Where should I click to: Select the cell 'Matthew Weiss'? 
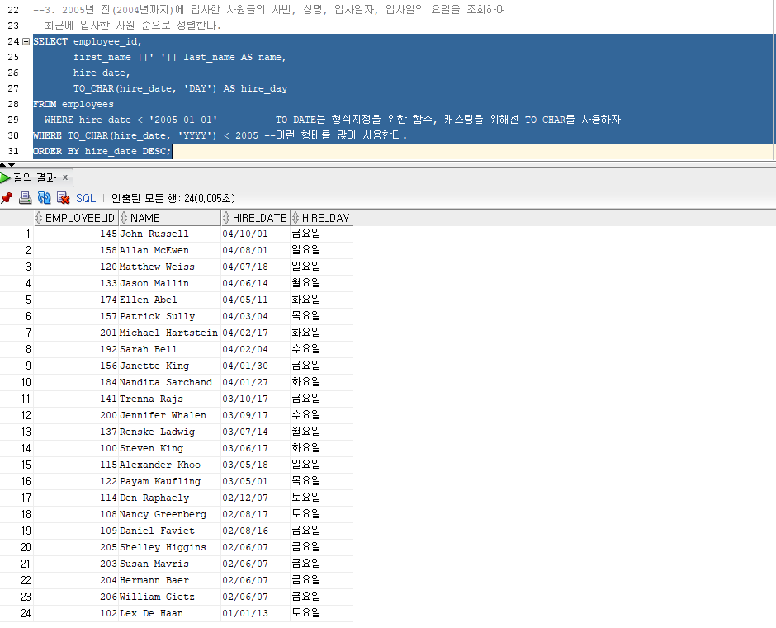point(170,267)
